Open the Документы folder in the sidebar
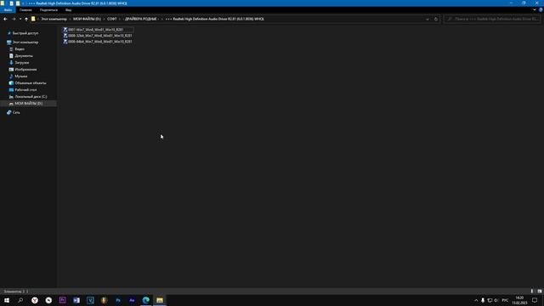 [24, 56]
